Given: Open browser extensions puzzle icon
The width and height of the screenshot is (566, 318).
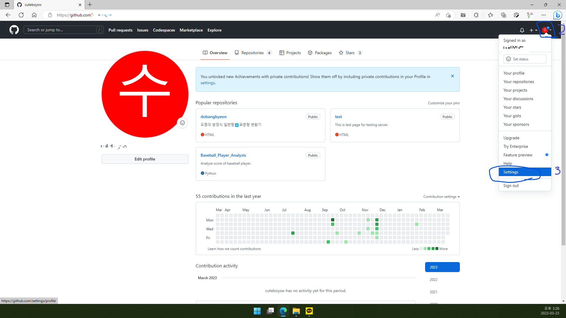Looking at the screenshot, I should (476, 15).
